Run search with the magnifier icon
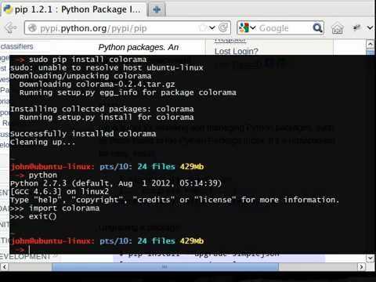Image resolution: width=376 pixels, height=282 pixels. pos(317,27)
